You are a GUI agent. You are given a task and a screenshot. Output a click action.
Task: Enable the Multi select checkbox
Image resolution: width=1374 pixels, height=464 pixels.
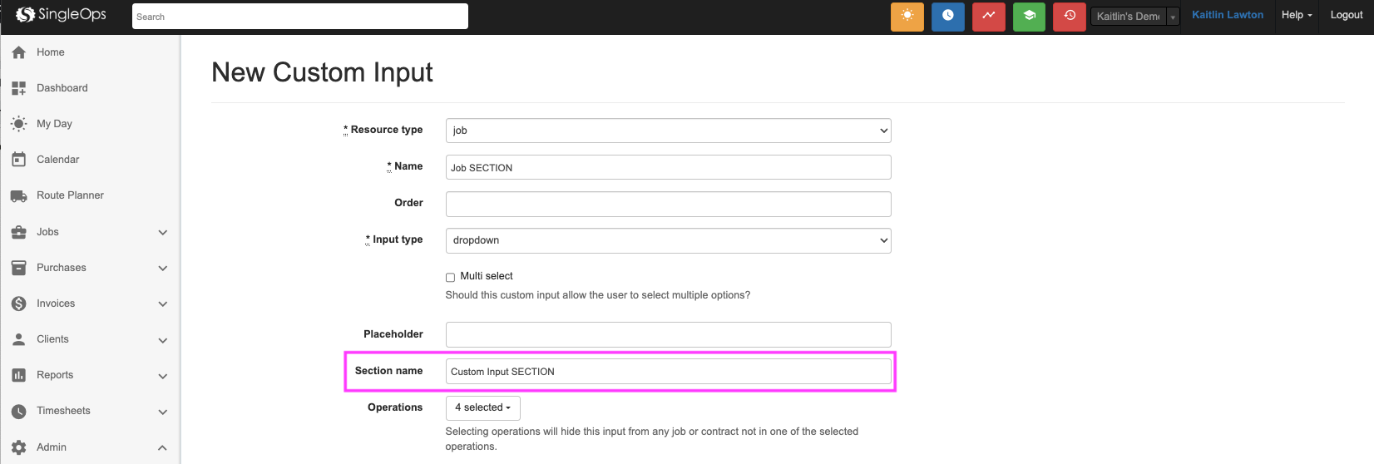point(450,278)
